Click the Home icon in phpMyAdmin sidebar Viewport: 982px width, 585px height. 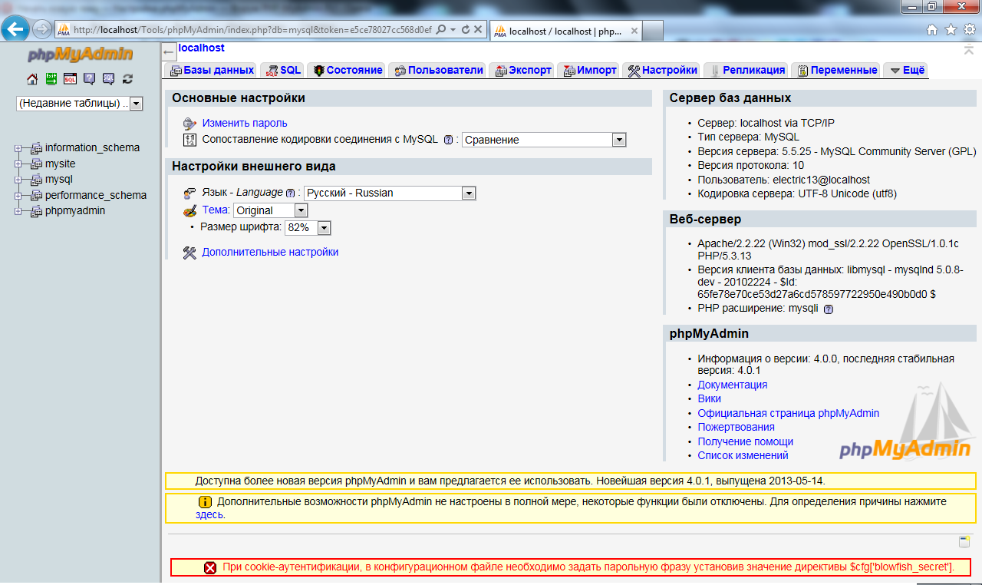(32, 79)
